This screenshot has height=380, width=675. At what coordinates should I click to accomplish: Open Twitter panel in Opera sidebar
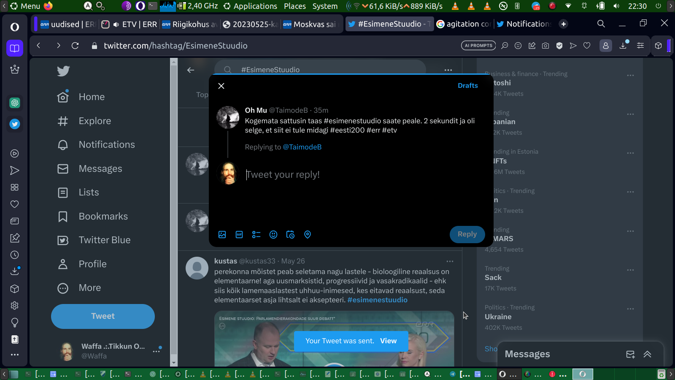[x=15, y=124]
